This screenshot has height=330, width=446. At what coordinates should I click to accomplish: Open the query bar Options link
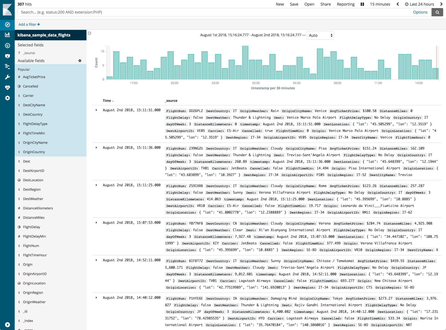coord(420,12)
